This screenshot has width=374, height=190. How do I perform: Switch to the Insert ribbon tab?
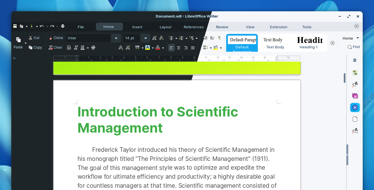click(x=137, y=27)
